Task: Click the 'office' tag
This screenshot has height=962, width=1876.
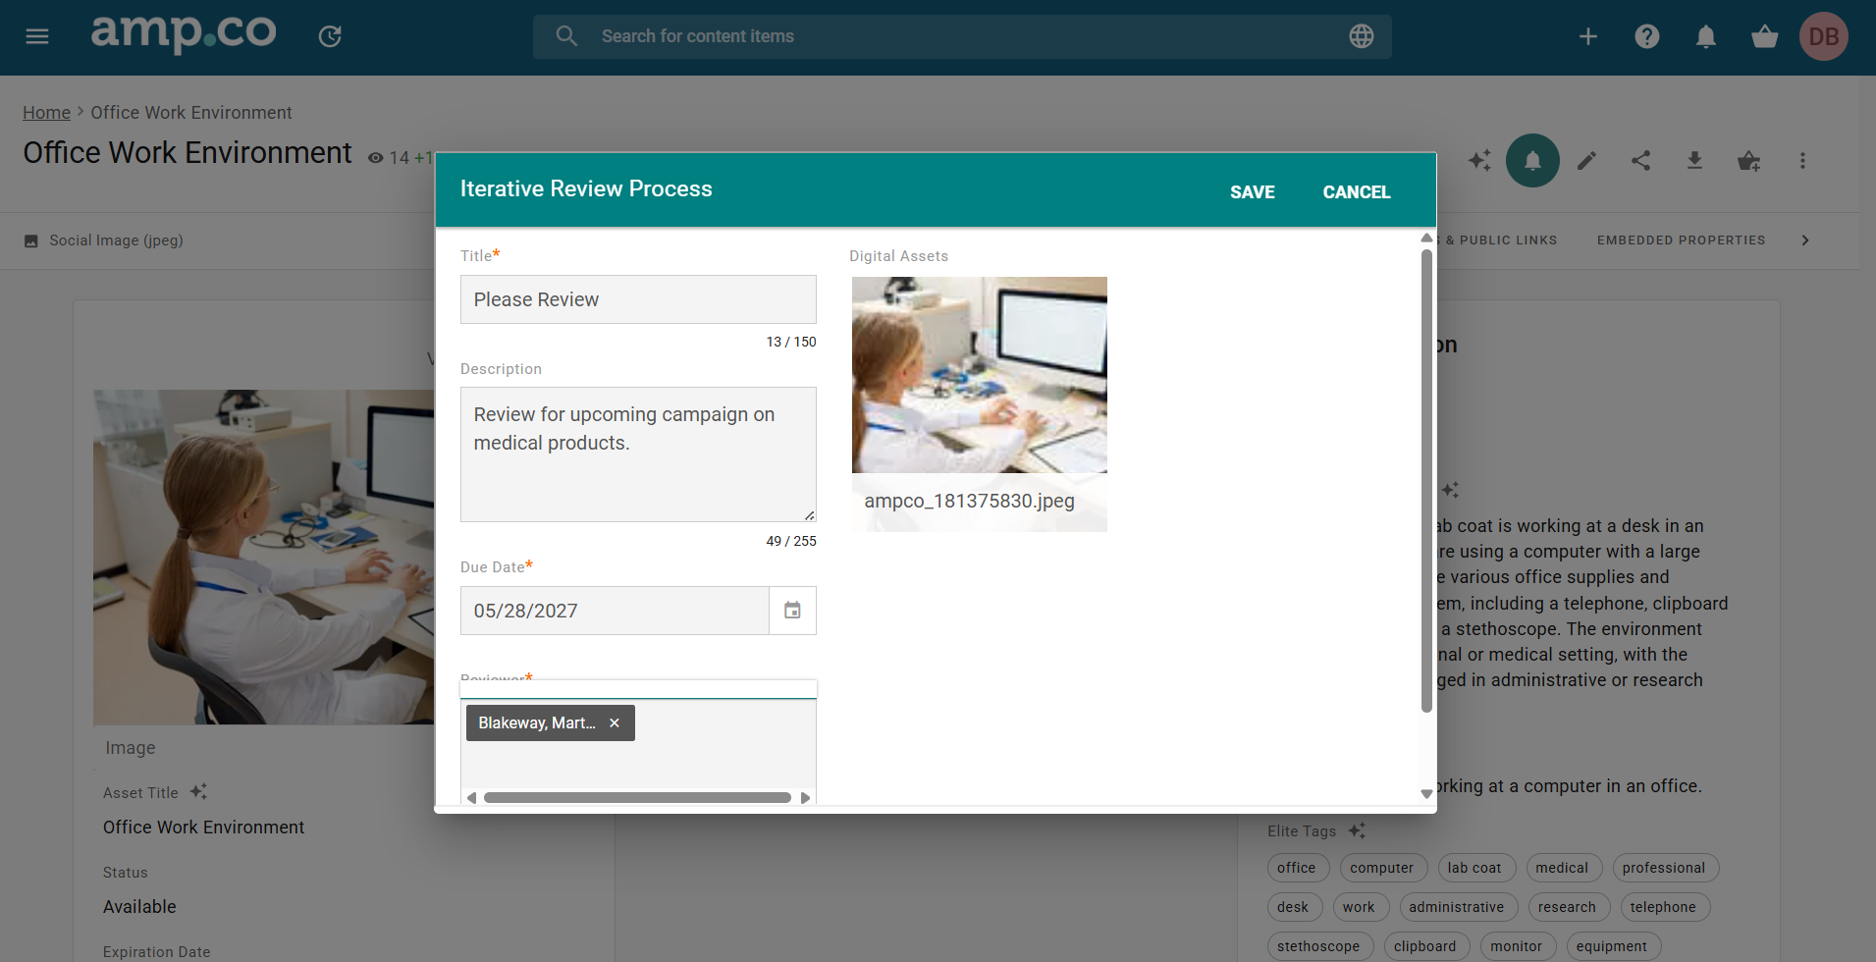Action: pos(1297,868)
